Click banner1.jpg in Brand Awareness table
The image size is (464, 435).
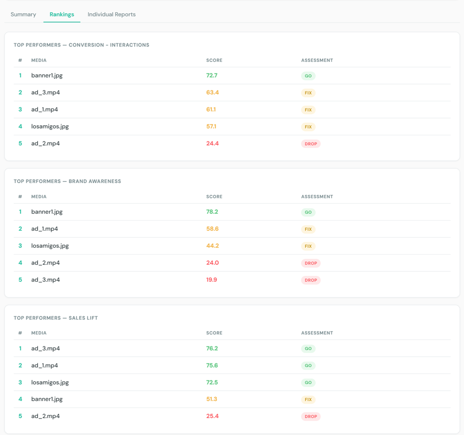pyautogui.click(x=47, y=212)
